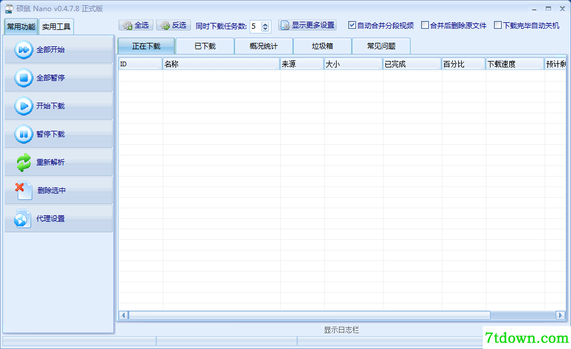The image size is (571, 349).
Task: Open 显示更多设置 settings
Action: click(307, 25)
